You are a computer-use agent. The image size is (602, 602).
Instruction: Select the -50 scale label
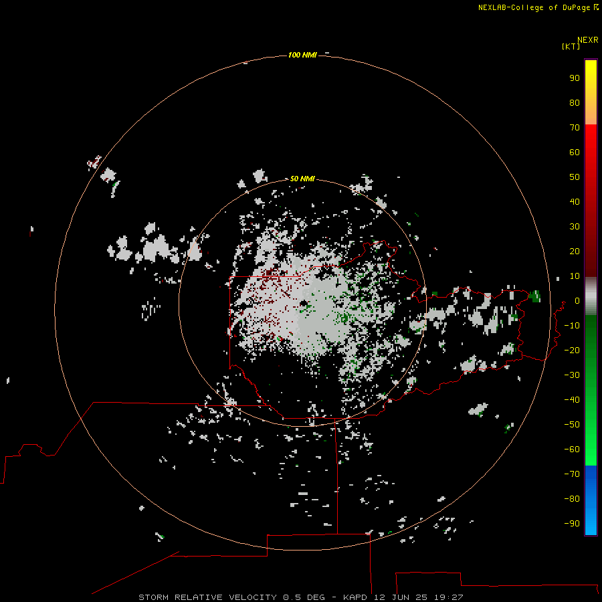pos(572,425)
